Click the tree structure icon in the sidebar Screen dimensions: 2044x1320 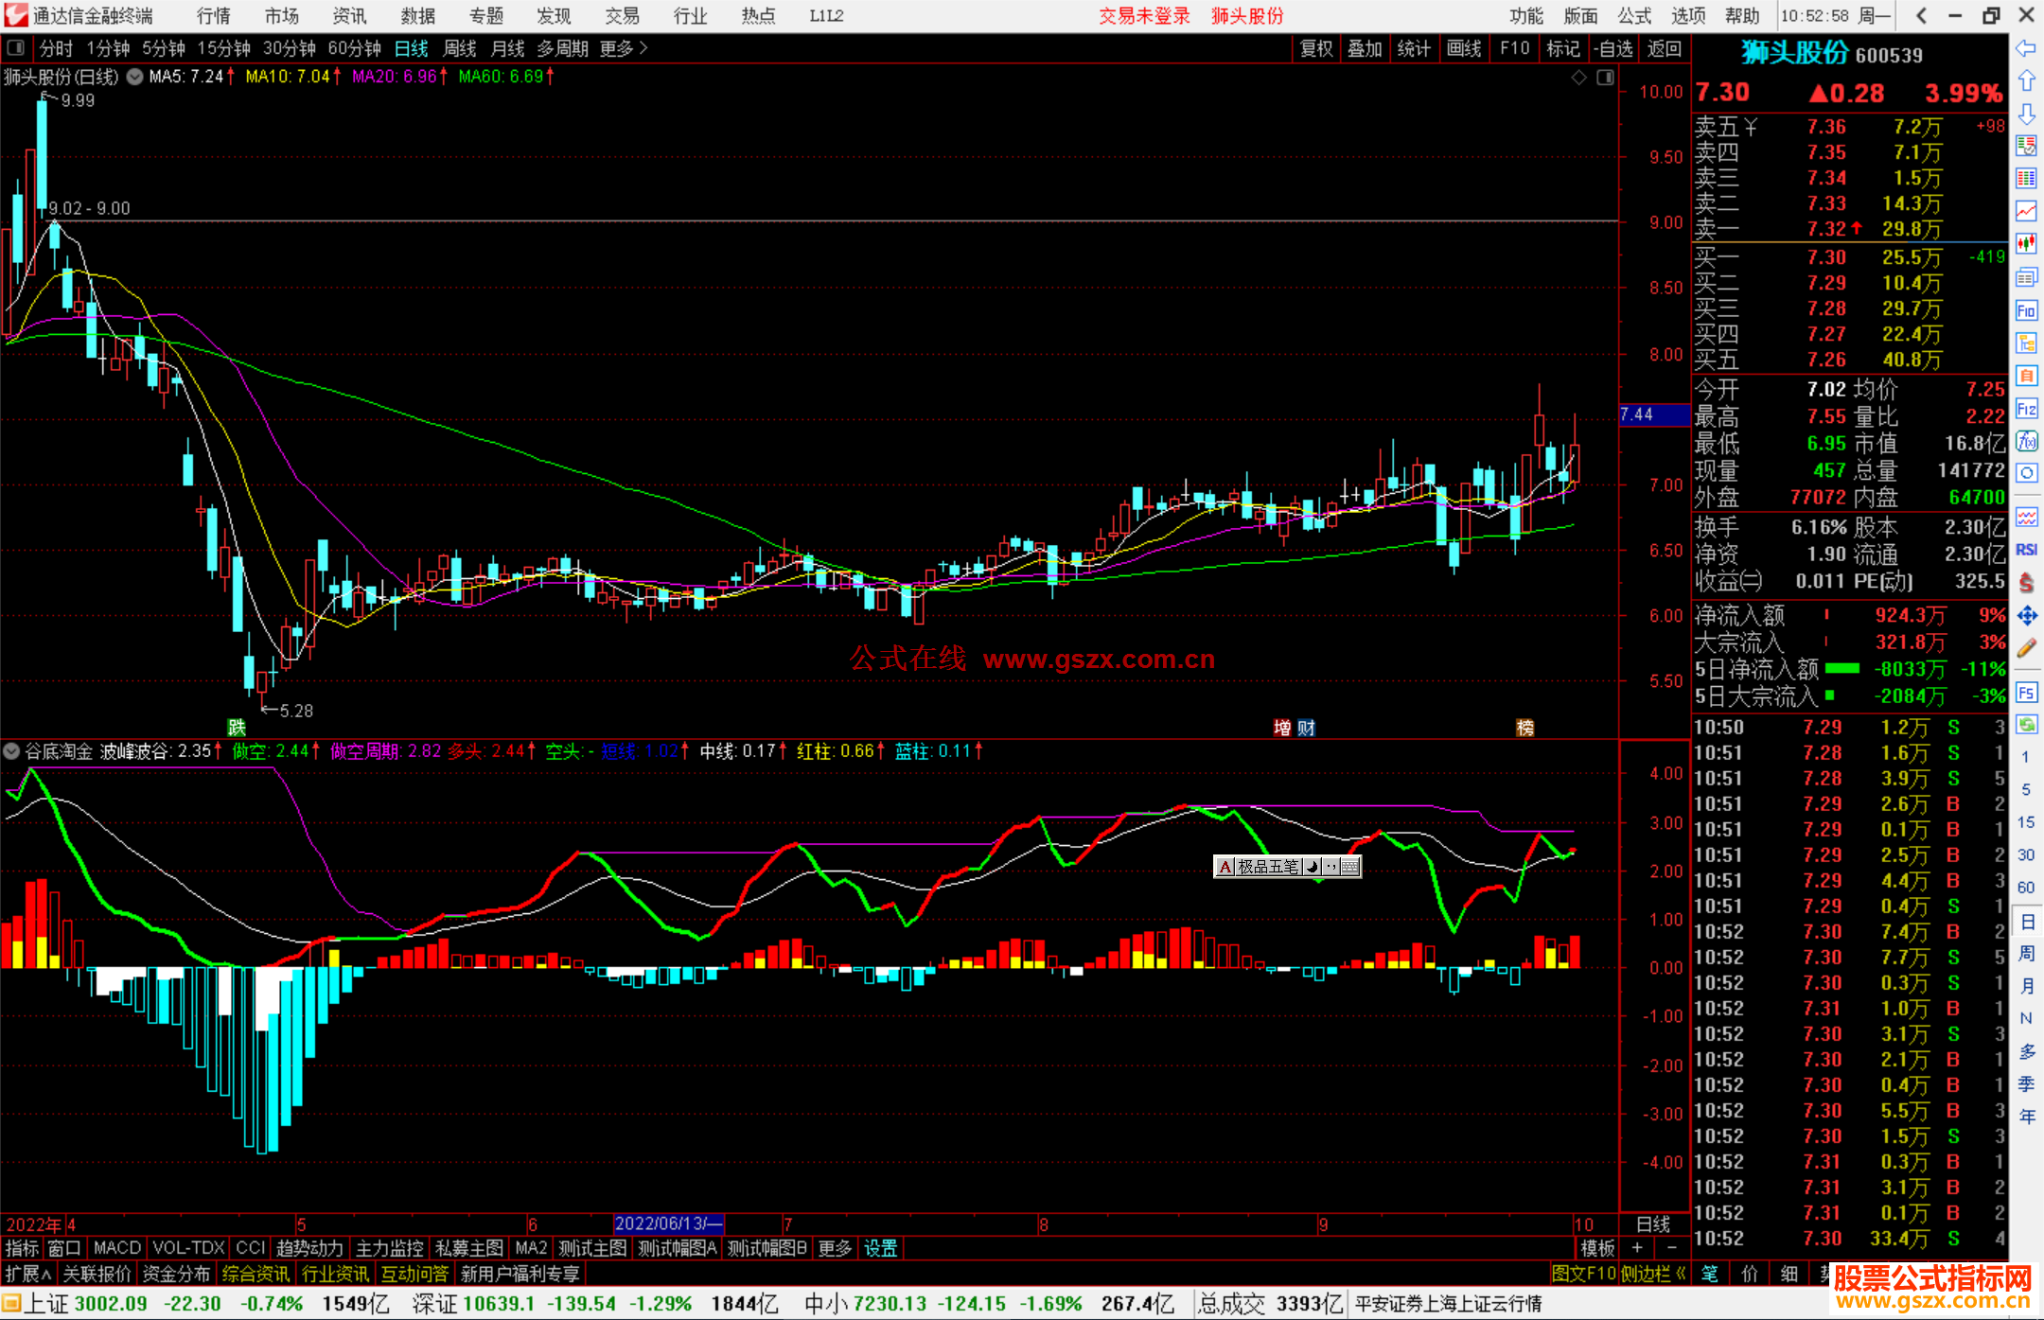point(2026,343)
